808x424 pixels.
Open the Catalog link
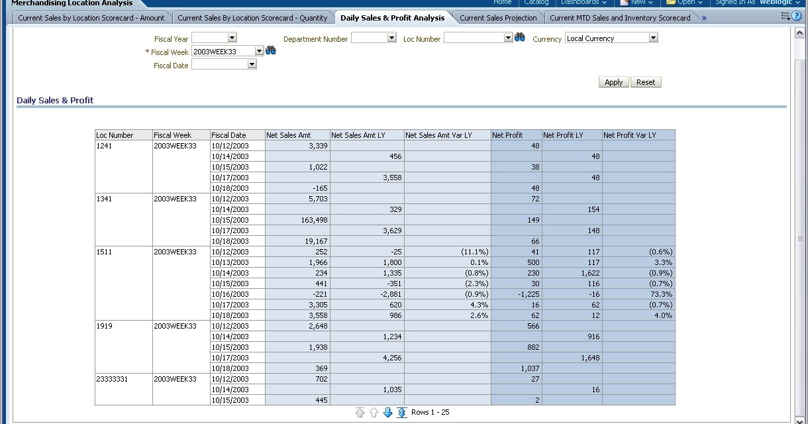click(x=536, y=2)
